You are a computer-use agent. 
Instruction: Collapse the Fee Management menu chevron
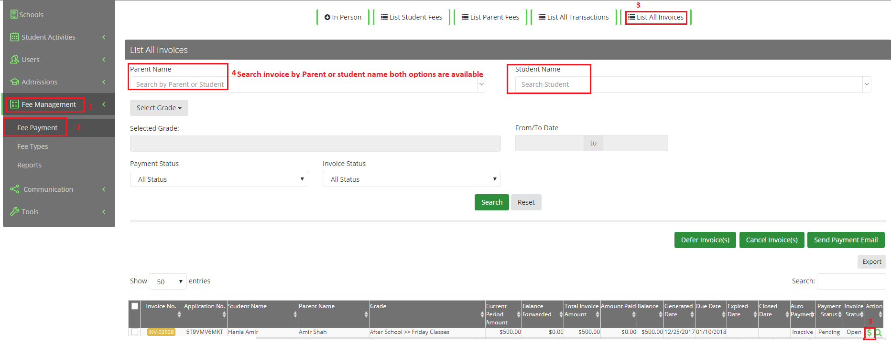pos(104,104)
